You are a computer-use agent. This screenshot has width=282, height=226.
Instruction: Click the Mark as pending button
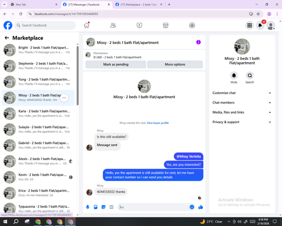click(116, 64)
